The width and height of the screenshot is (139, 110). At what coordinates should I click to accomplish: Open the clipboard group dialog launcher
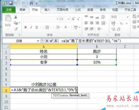tap(19, 35)
